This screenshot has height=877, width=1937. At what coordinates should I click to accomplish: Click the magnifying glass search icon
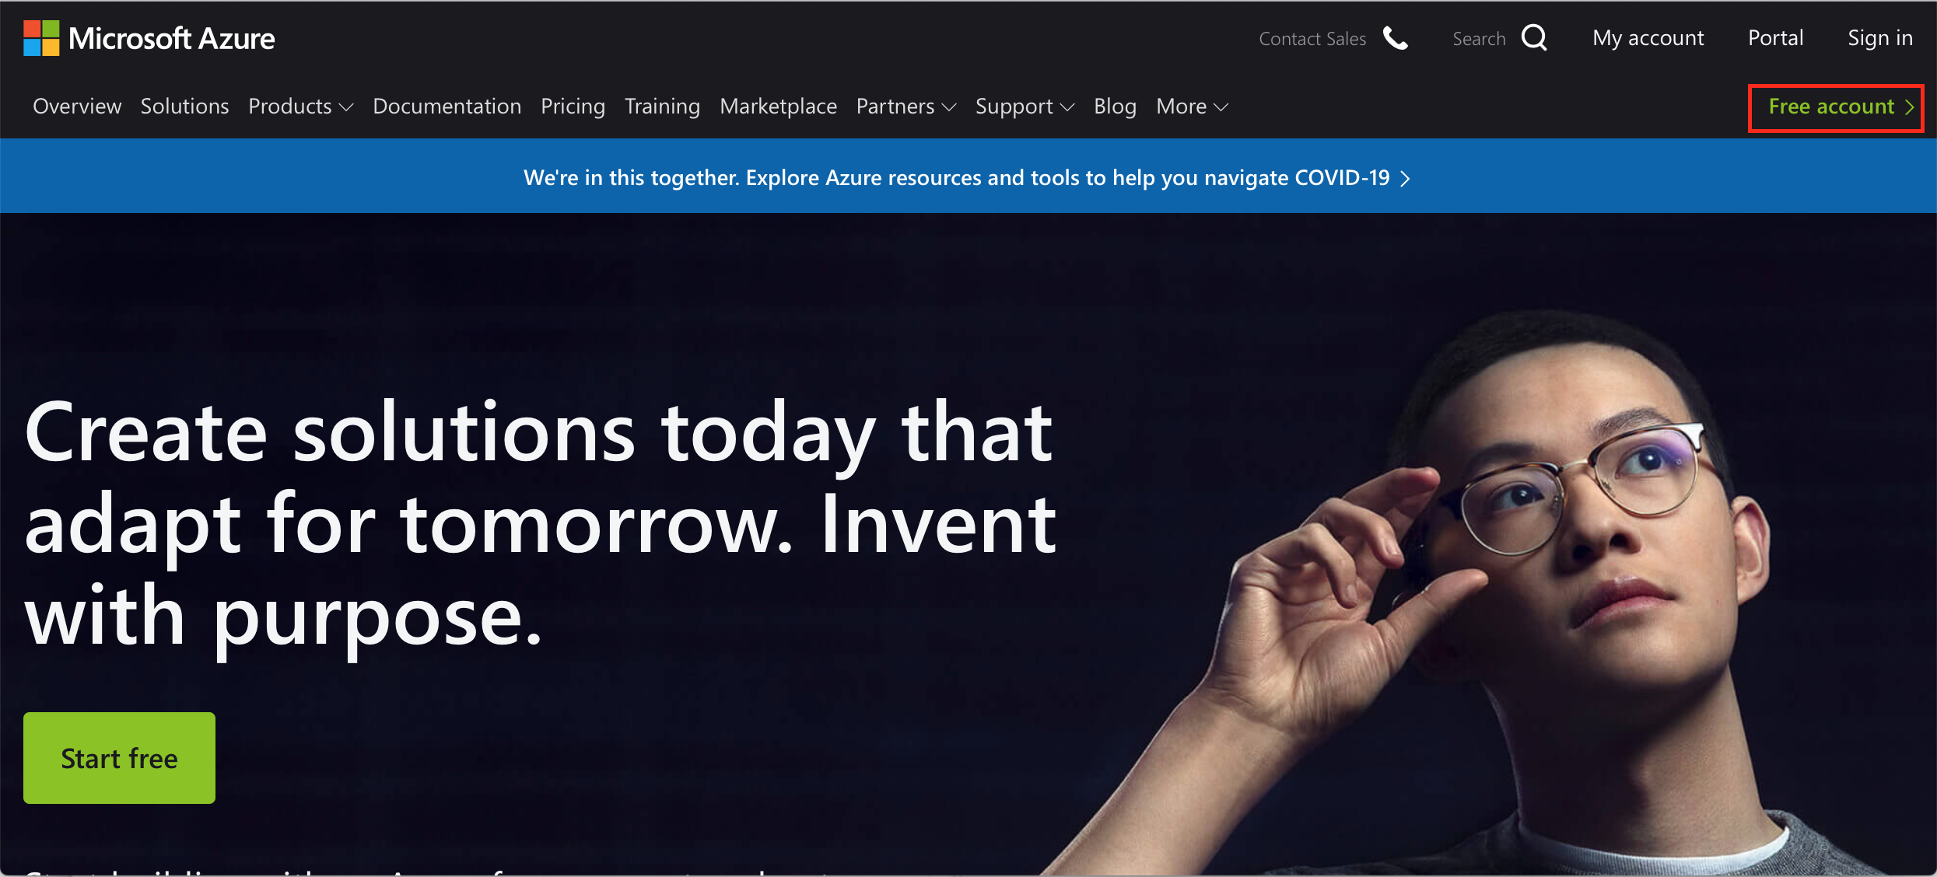point(1534,37)
